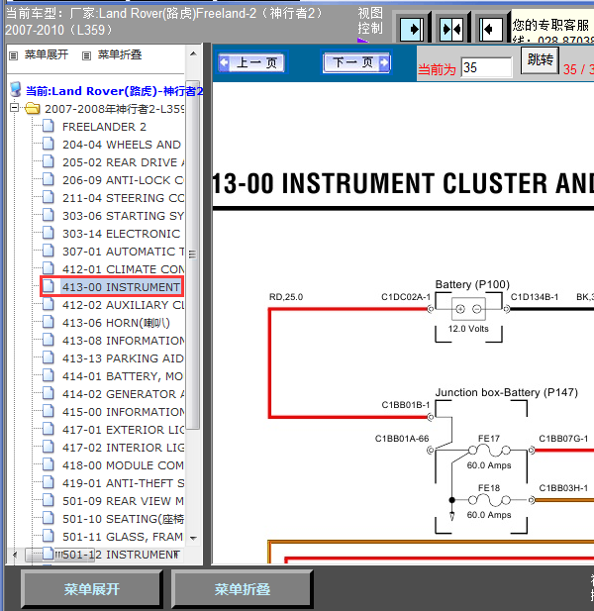Open 205-02 REAR DRIVE entry
The height and width of the screenshot is (611, 594).
(x=123, y=162)
